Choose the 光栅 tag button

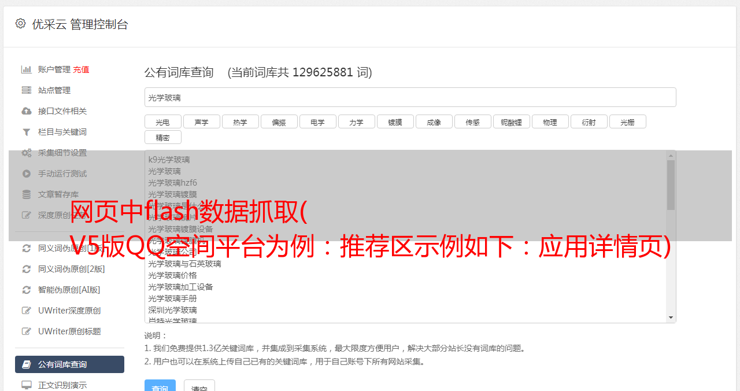point(628,121)
